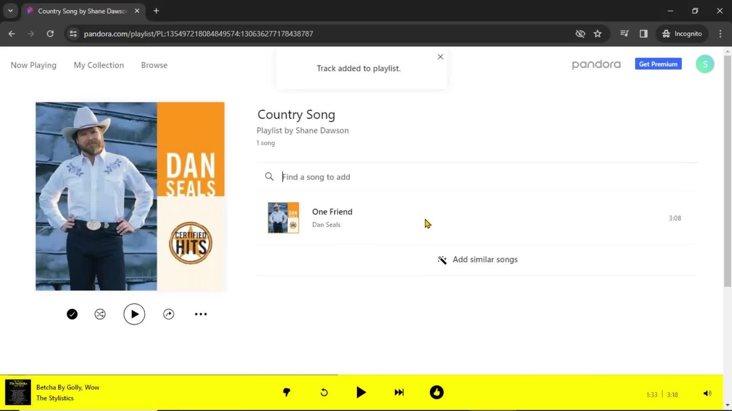
Task: Click the replay/rewind icon
Action: point(324,392)
